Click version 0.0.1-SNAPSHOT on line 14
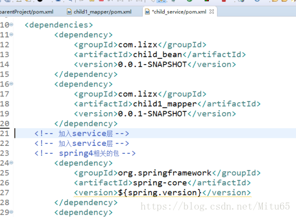Screen dimensions: 296x217 [x=152, y=64]
